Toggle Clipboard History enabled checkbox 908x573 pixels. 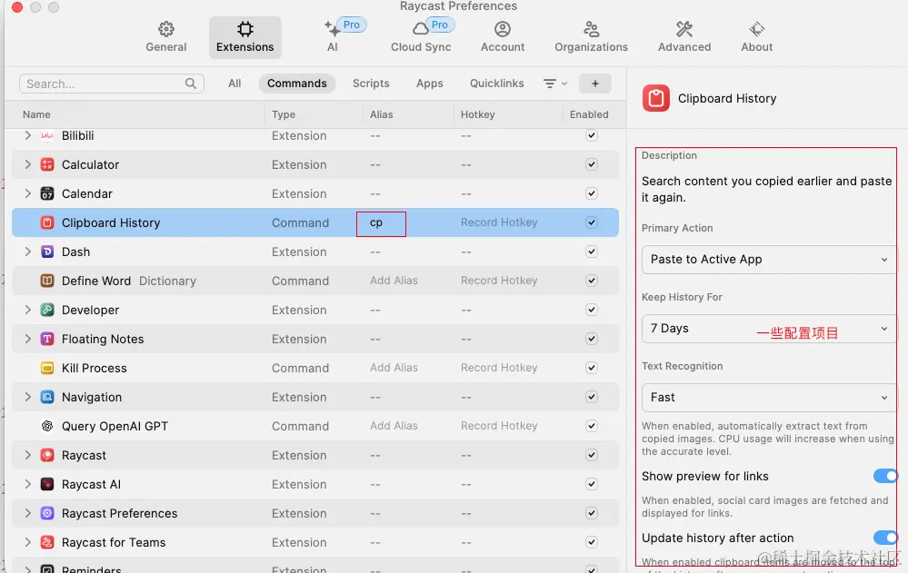click(591, 222)
